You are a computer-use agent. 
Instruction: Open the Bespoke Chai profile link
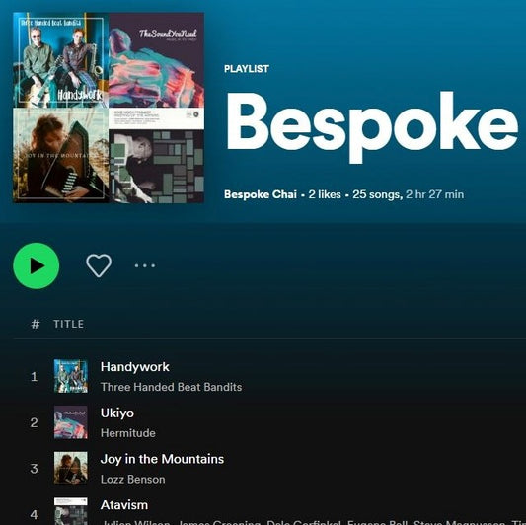[261, 194]
